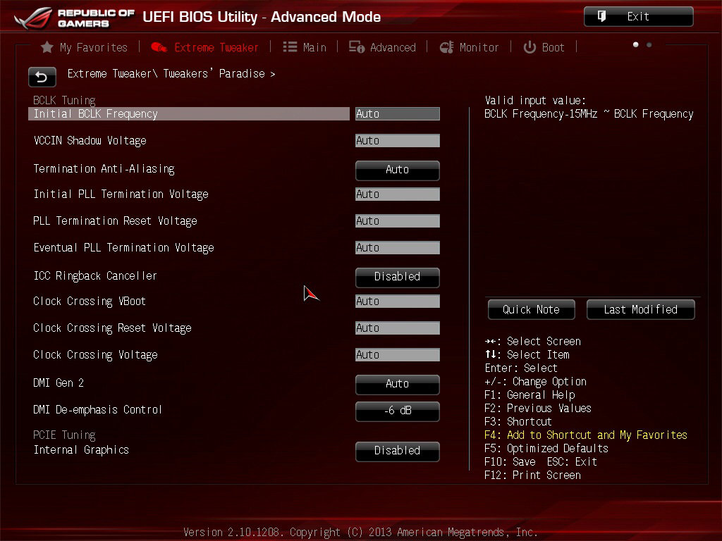This screenshot has height=541, width=722.
Task: Click first page indicator dot
Action: click(636, 44)
